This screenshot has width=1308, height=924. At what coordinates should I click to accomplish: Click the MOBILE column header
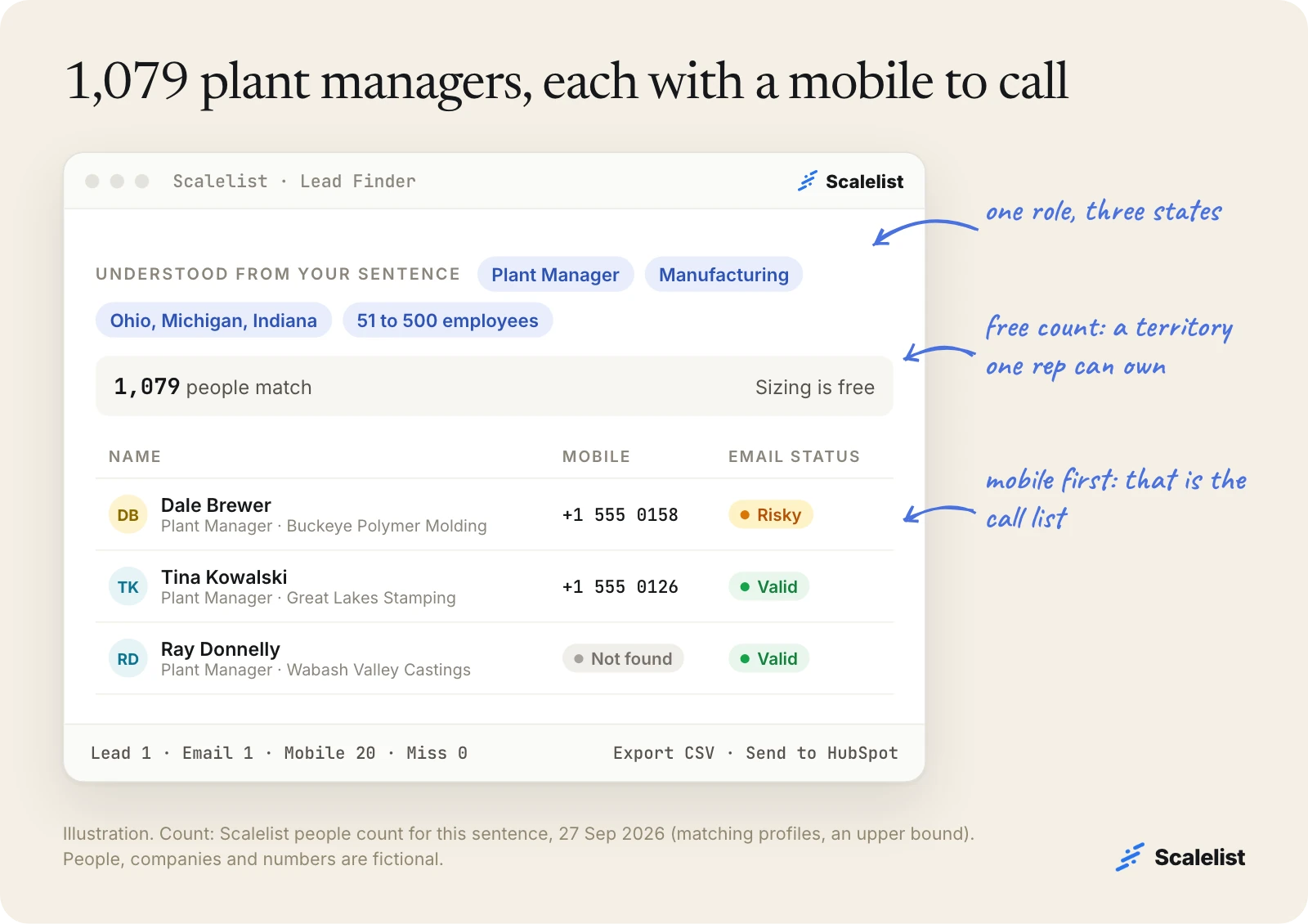(x=596, y=456)
